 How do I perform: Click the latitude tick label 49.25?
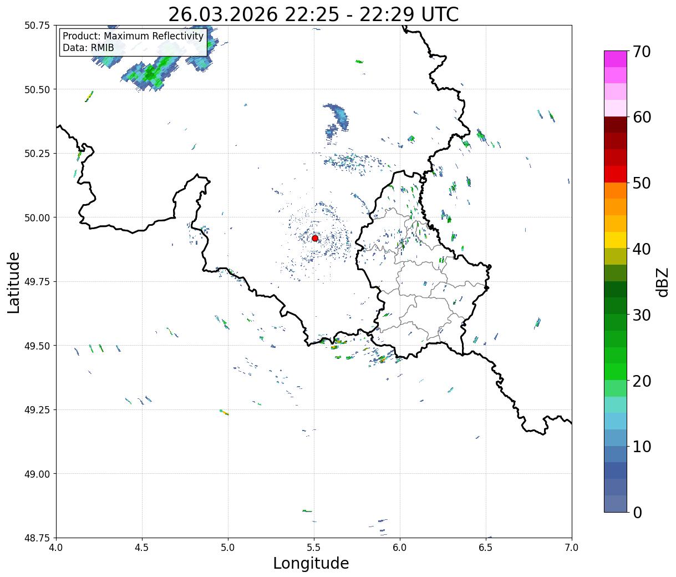pyautogui.click(x=37, y=409)
